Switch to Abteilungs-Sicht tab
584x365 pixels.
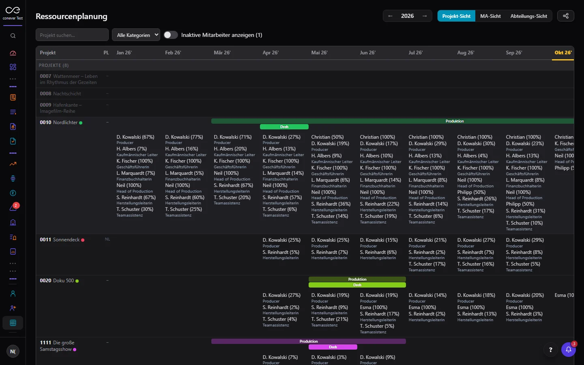tap(529, 16)
